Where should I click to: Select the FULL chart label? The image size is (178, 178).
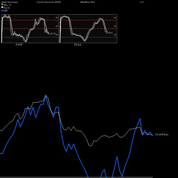(x=78, y=45)
